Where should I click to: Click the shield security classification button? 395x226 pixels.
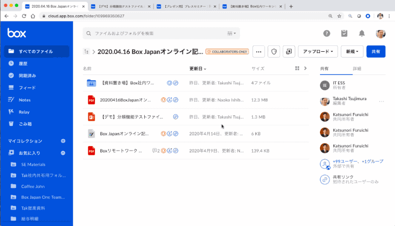coord(274,52)
